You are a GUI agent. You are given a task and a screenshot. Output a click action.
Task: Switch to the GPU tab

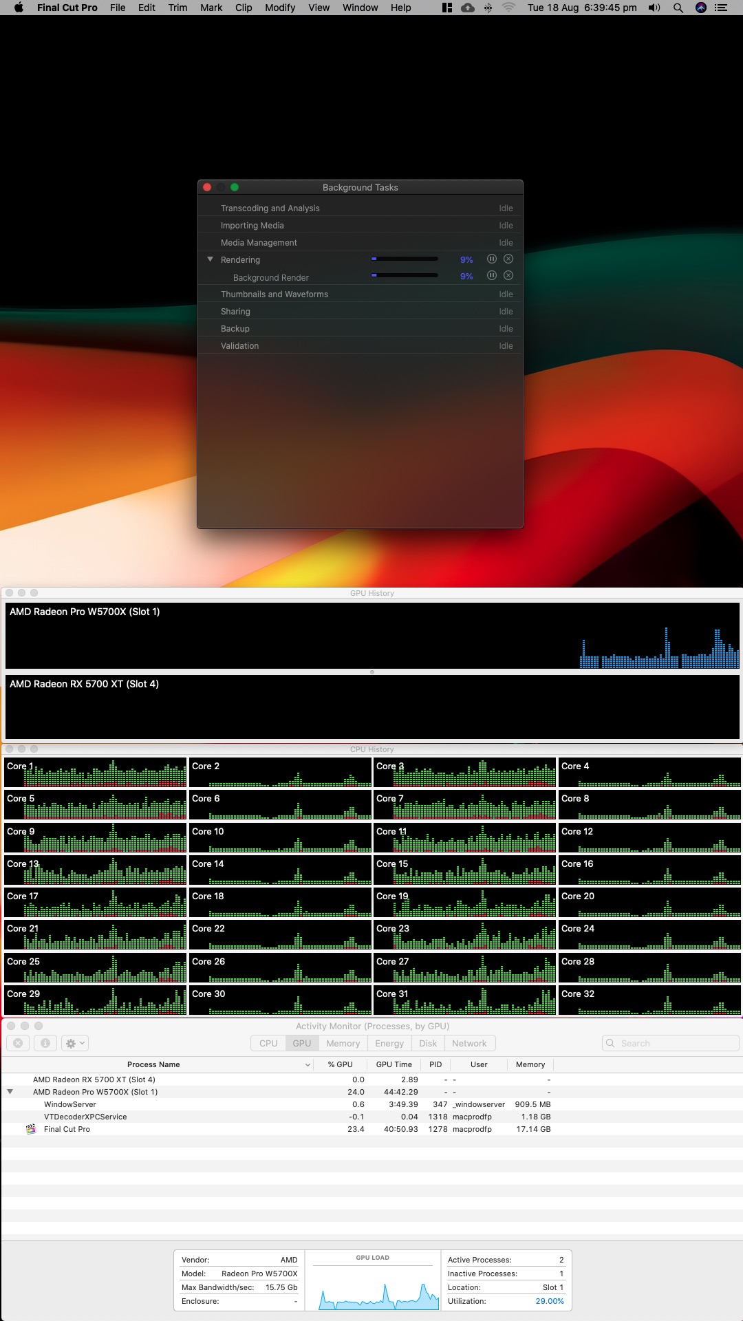click(x=302, y=1043)
